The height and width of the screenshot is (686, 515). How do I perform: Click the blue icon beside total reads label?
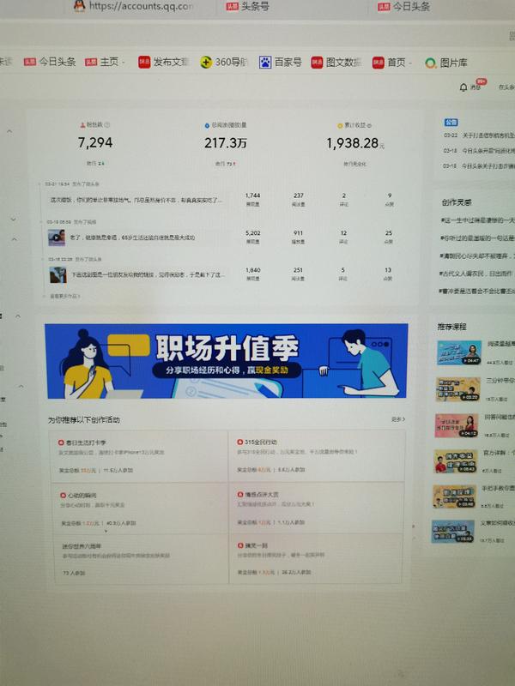click(207, 125)
